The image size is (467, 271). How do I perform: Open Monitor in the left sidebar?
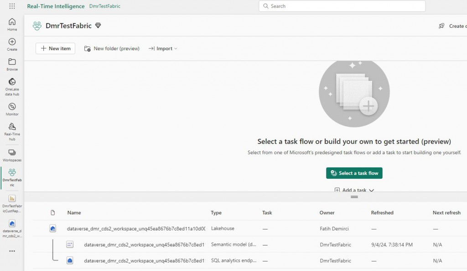(x=12, y=109)
